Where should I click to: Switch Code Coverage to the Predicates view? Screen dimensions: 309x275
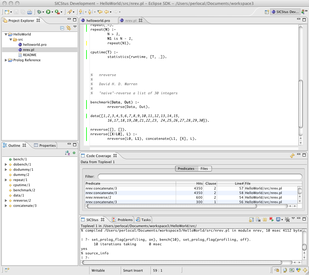(x=186, y=169)
